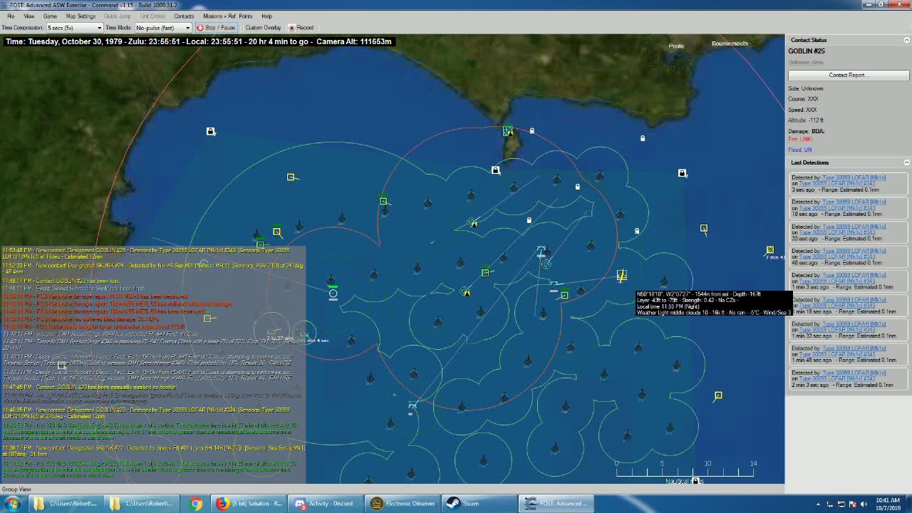Open the Map Settings menu
912x513 pixels.
[x=81, y=16]
